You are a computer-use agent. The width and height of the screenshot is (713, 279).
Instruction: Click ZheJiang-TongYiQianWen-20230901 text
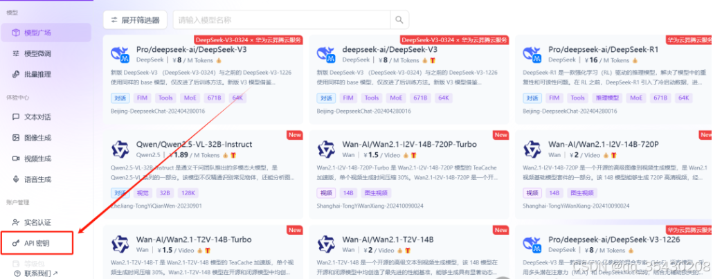pos(156,206)
